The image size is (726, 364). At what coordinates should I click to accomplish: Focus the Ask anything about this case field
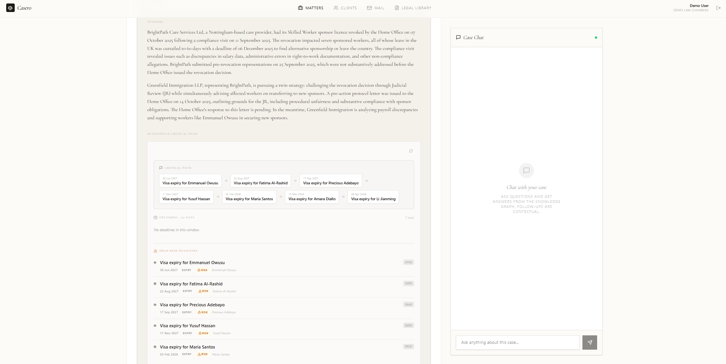[518, 343]
